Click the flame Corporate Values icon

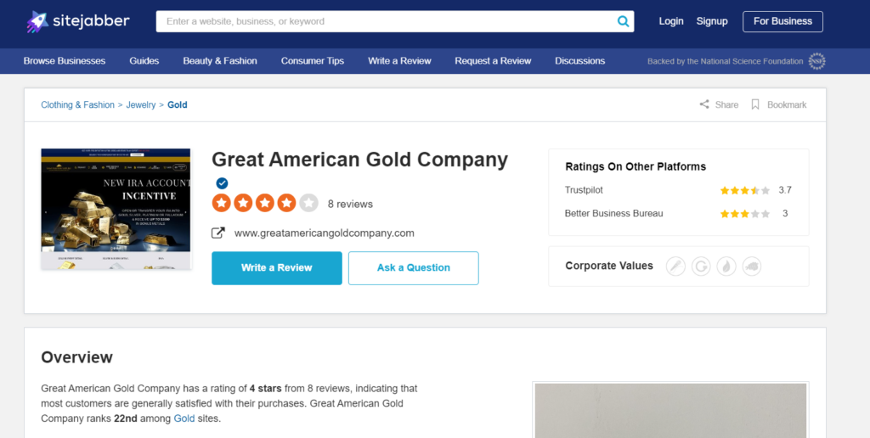click(726, 267)
